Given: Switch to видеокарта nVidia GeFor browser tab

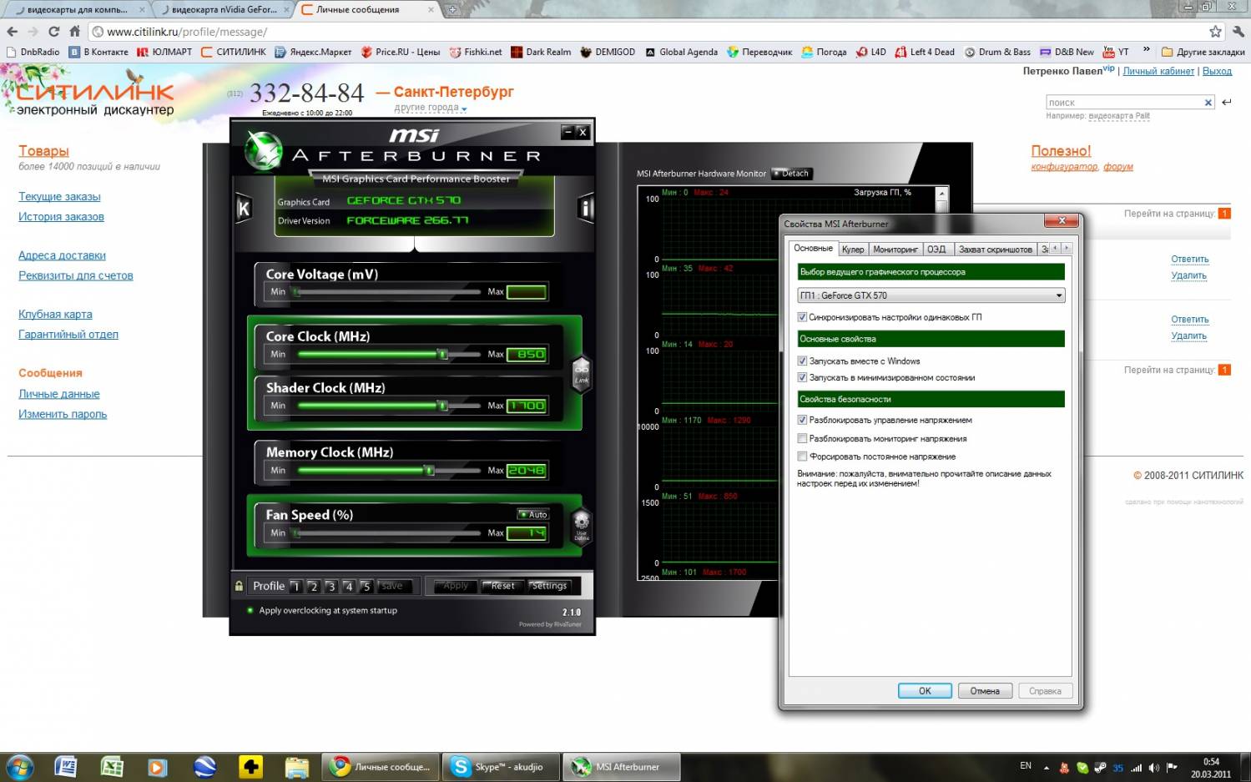Looking at the screenshot, I should pos(223,10).
